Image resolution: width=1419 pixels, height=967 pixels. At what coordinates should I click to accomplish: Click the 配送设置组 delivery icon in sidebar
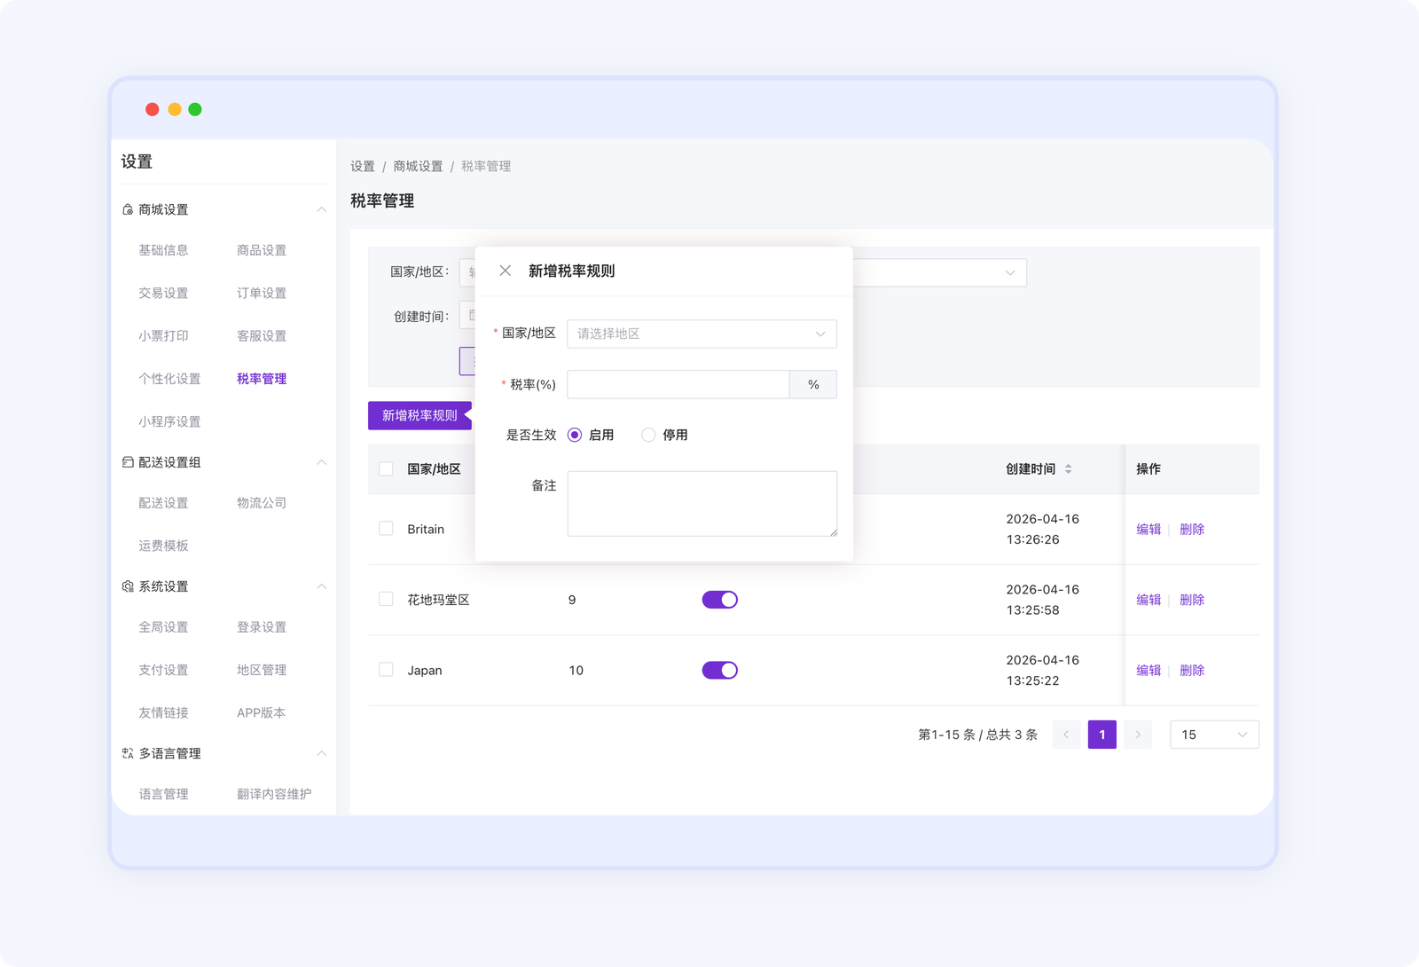click(x=128, y=462)
